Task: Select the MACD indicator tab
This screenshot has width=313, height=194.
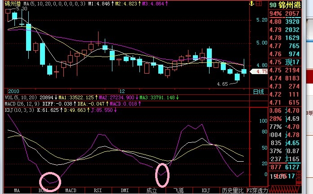Action: click(71, 190)
